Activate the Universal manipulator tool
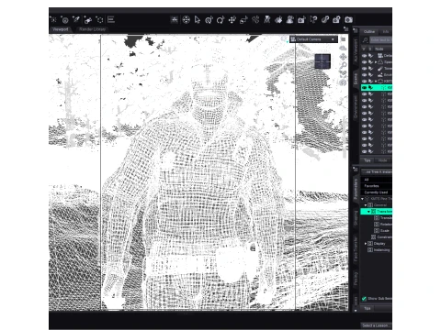 tap(209, 20)
